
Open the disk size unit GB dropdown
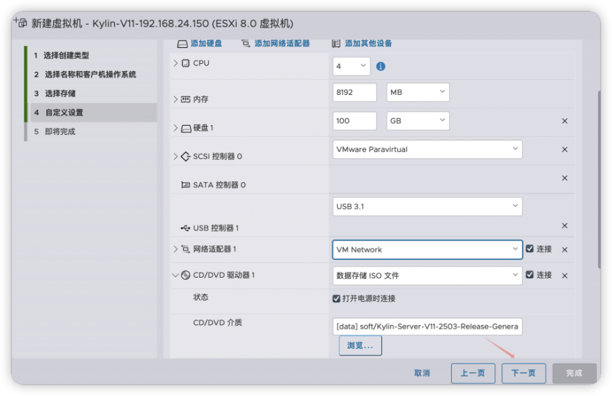[418, 121]
